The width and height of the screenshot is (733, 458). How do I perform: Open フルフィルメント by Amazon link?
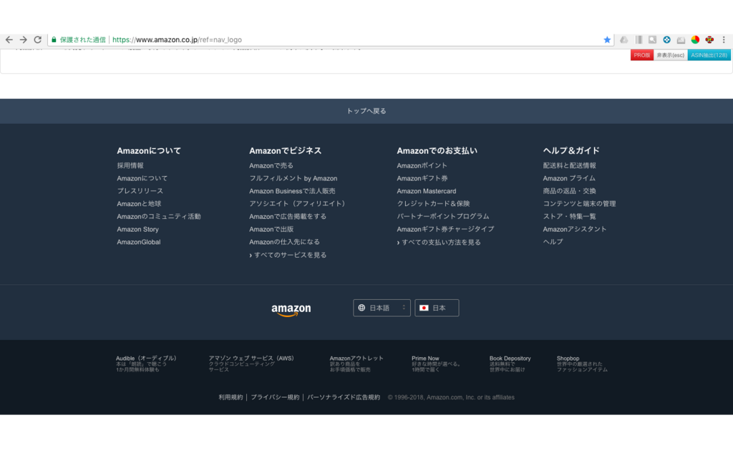[x=293, y=178]
